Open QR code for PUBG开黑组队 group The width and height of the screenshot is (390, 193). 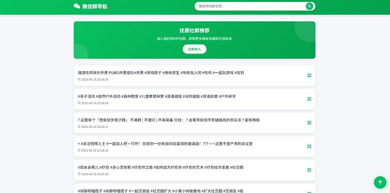pos(309,75)
